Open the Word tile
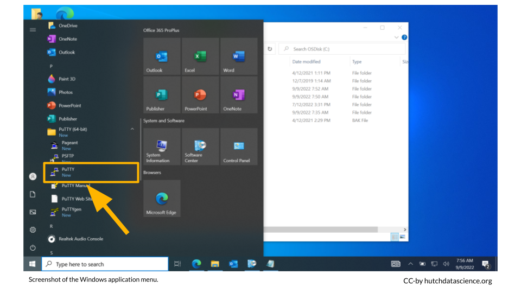Viewport: 521px width, 293px height. [x=239, y=56]
